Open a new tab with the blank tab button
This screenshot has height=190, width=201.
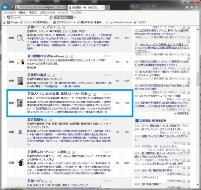(x=108, y=8)
